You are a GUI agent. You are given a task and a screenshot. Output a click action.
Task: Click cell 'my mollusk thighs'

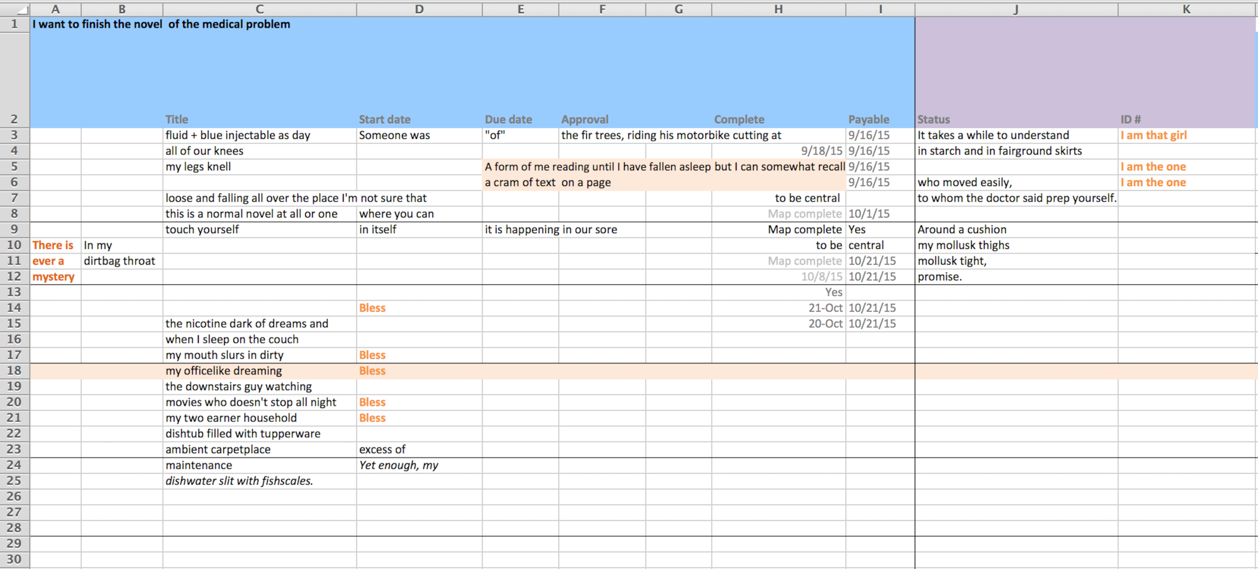pos(1016,245)
